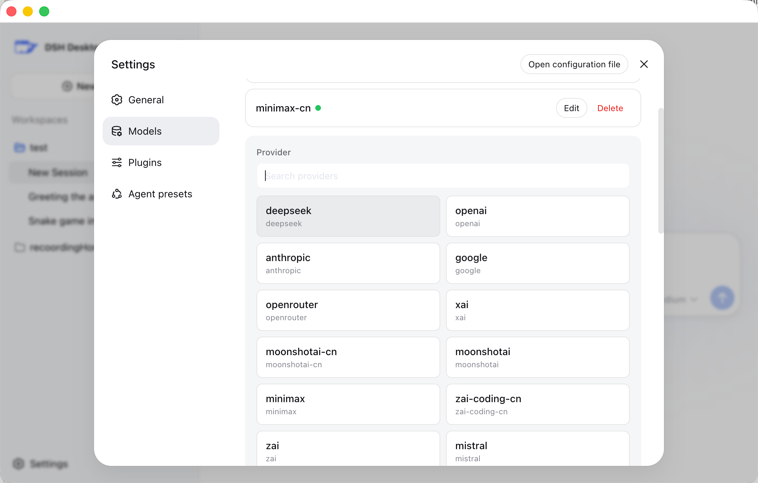
Task: Select the deepseek provider card
Action: click(348, 216)
